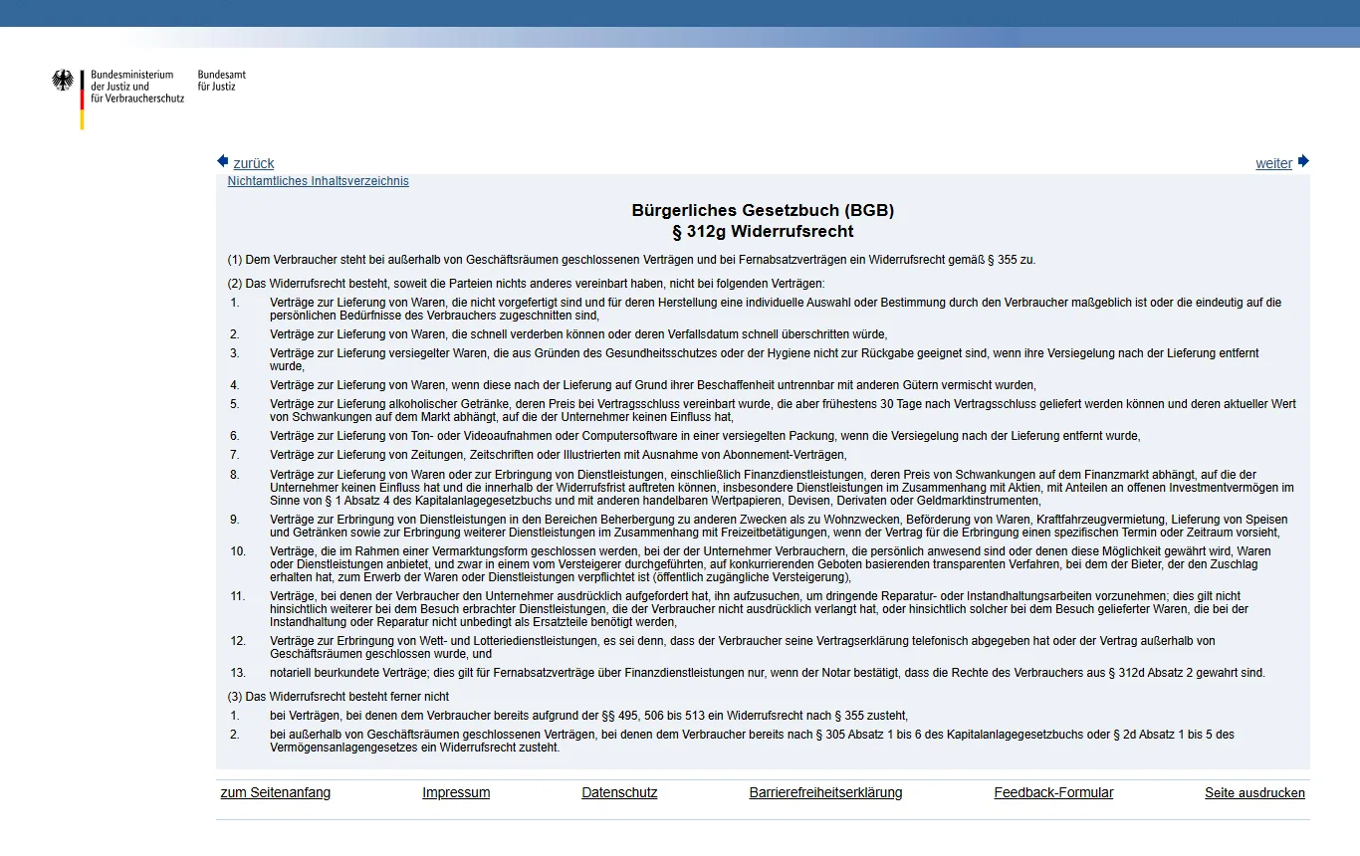Click the item mentioning 'untrennbar mit anderen Gütern'
Image resolution: width=1360 pixels, height=856 pixels.
(x=653, y=385)
